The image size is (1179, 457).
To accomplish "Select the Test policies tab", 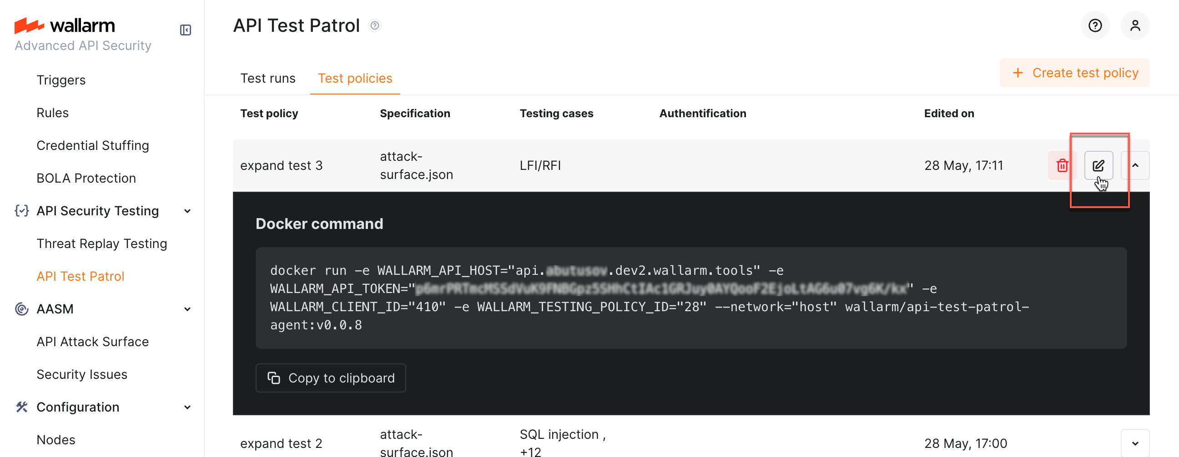I will [355, 79].
